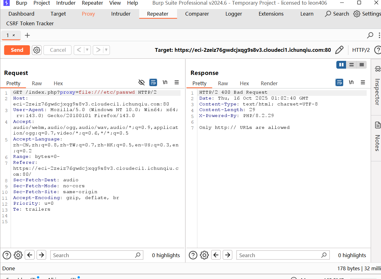Open response search settings gear

(204, 255)
